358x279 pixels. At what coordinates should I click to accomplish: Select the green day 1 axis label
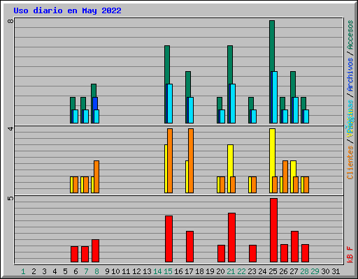tap(23, 271)
